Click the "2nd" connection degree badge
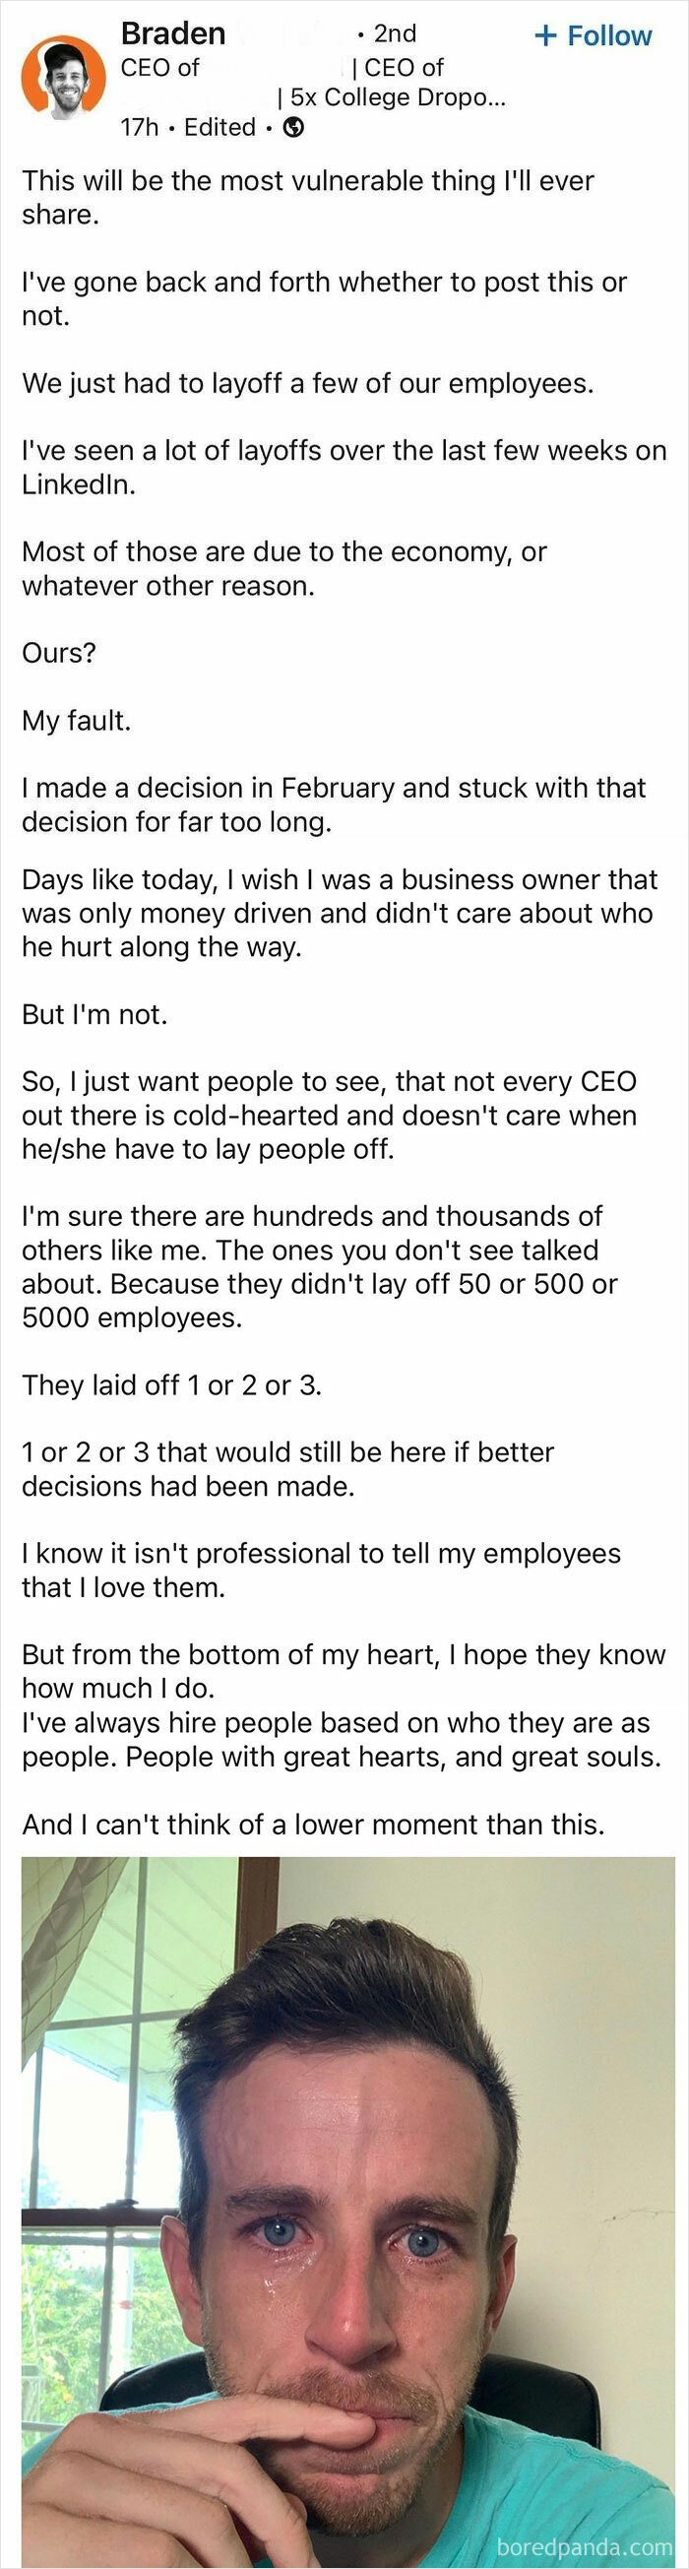Screen dimensions: 689x2569 (x=393, y=32)
